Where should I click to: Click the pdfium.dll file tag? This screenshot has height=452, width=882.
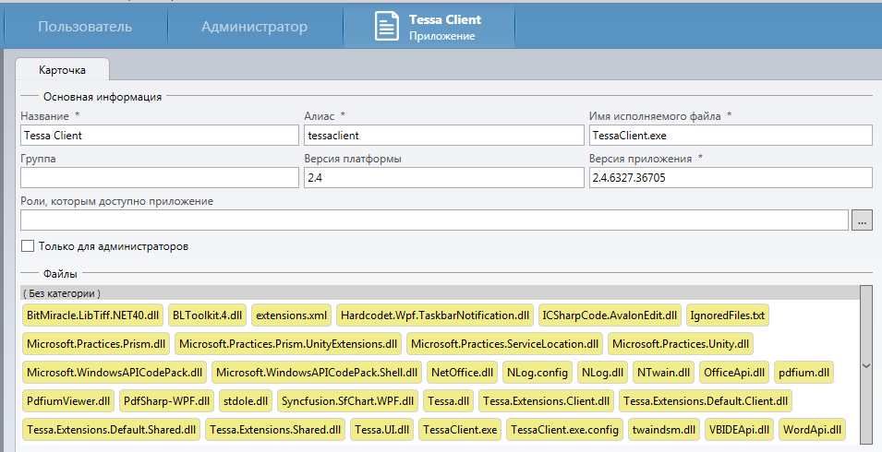tap(803, 373)
